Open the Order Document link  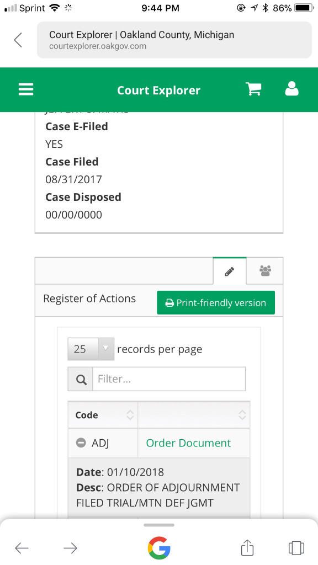188,443
